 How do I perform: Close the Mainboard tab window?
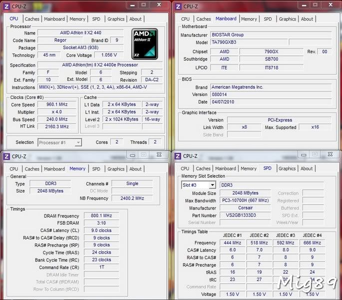pyautogui.click(x=331, y=5)
